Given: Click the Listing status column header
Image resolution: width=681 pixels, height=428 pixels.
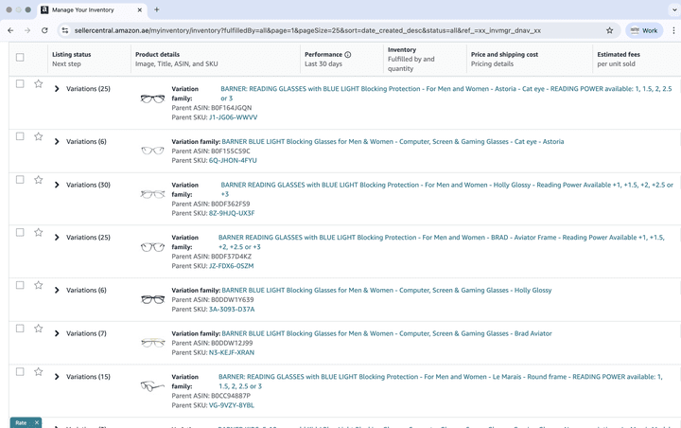Looking at the screenshot, I should pyautogui.click(x=72, y=54).
